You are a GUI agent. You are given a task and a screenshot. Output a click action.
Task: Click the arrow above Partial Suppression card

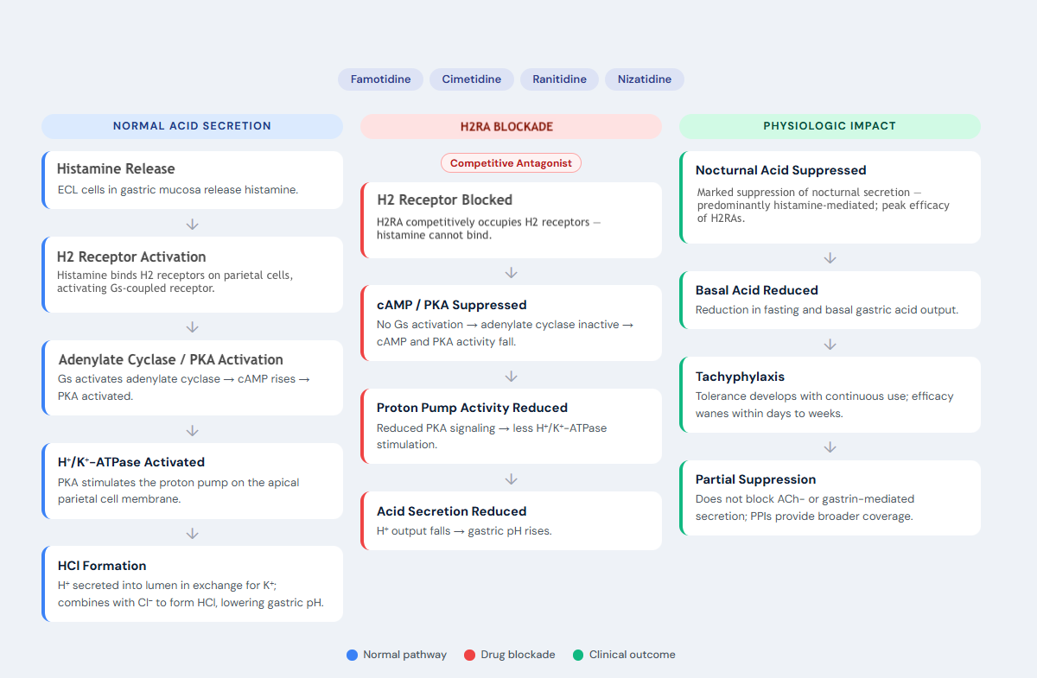click(x=830, y=447)
